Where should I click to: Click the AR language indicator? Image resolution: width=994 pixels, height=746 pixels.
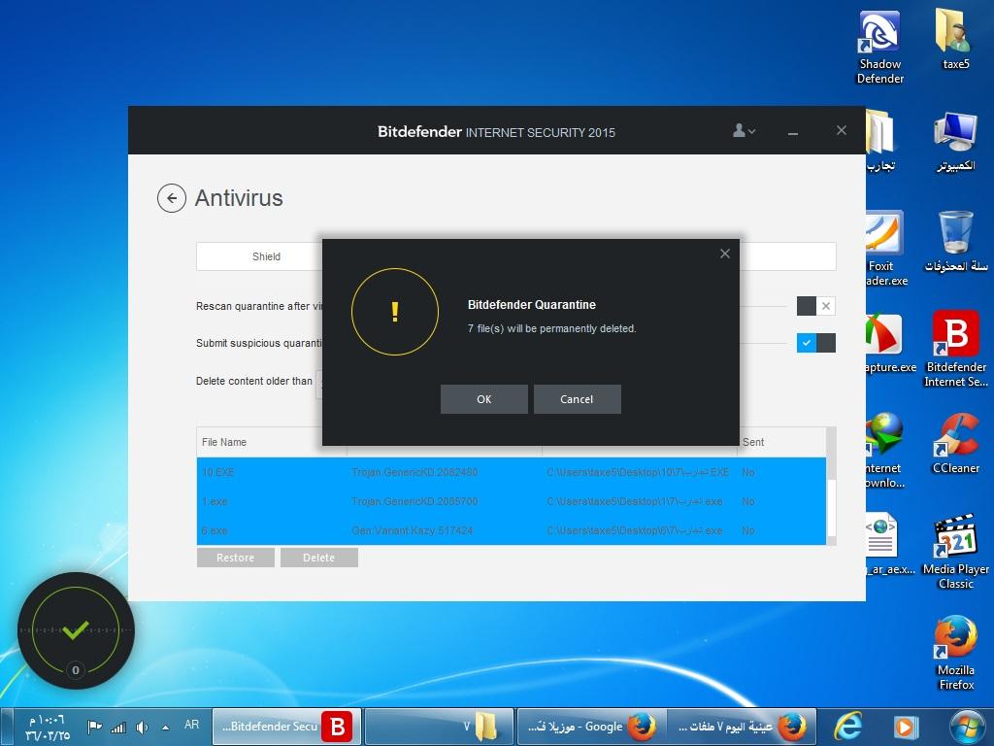click(x=191, y=725)
